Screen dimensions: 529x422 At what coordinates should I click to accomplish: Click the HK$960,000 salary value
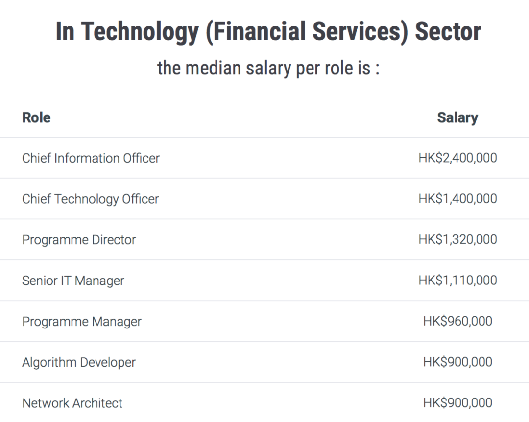457,321
